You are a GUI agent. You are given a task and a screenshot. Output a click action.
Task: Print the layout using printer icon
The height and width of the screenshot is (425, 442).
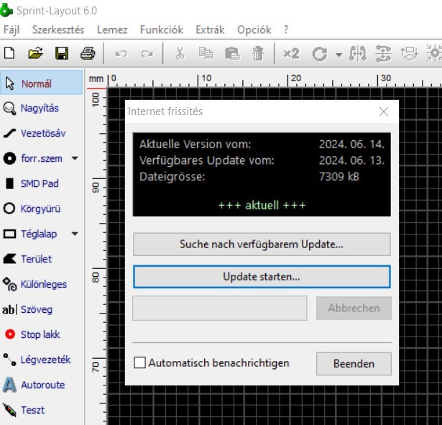point(88,53)
